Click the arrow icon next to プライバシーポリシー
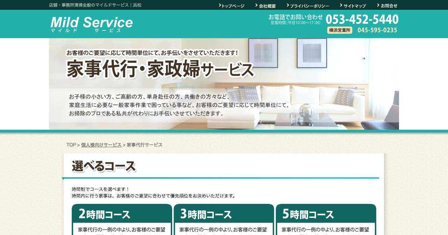Screen dimensions: 448x235 point(287,5)
